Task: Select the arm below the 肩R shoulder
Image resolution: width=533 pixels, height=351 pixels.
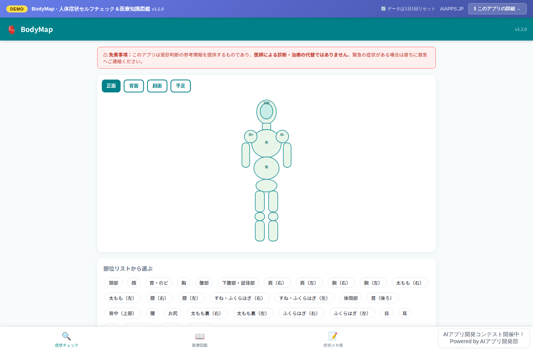Action: pos(246,155)
